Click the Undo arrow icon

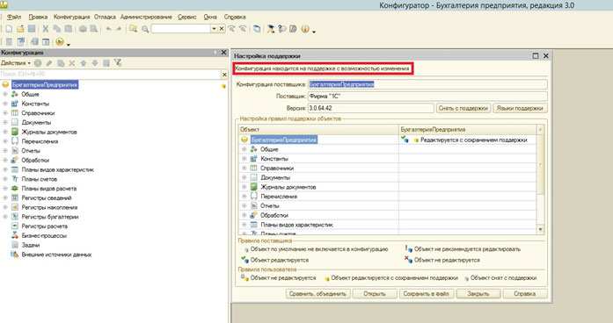tap(108, 29)
